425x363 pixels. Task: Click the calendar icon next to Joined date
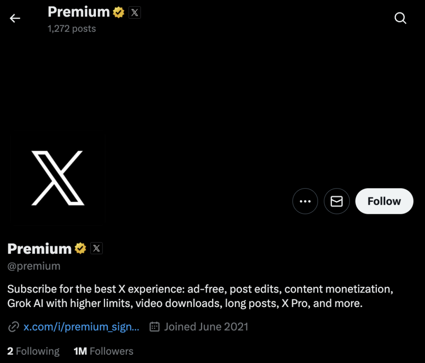click(x=154, y=327)
